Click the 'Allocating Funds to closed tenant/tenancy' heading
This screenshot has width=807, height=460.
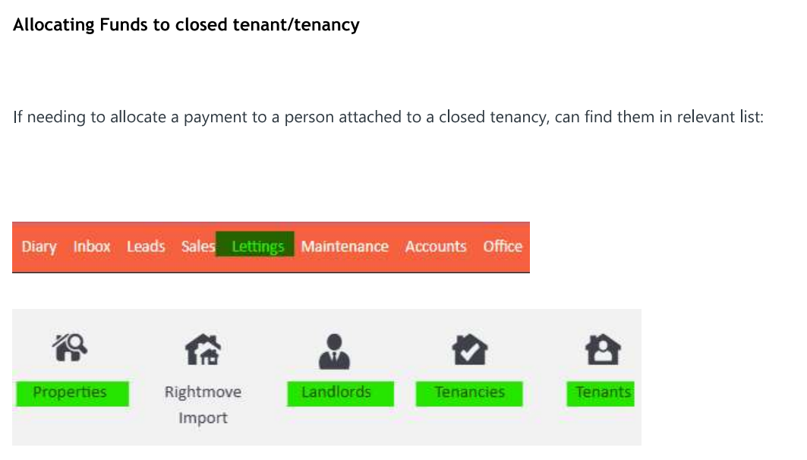click(186, 25)
